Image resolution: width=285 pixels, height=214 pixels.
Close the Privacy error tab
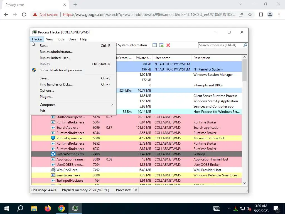(x=65, y=5)
